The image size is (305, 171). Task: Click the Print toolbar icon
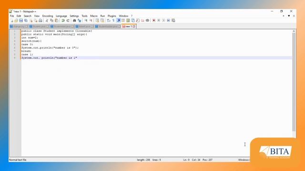[41, 20]
